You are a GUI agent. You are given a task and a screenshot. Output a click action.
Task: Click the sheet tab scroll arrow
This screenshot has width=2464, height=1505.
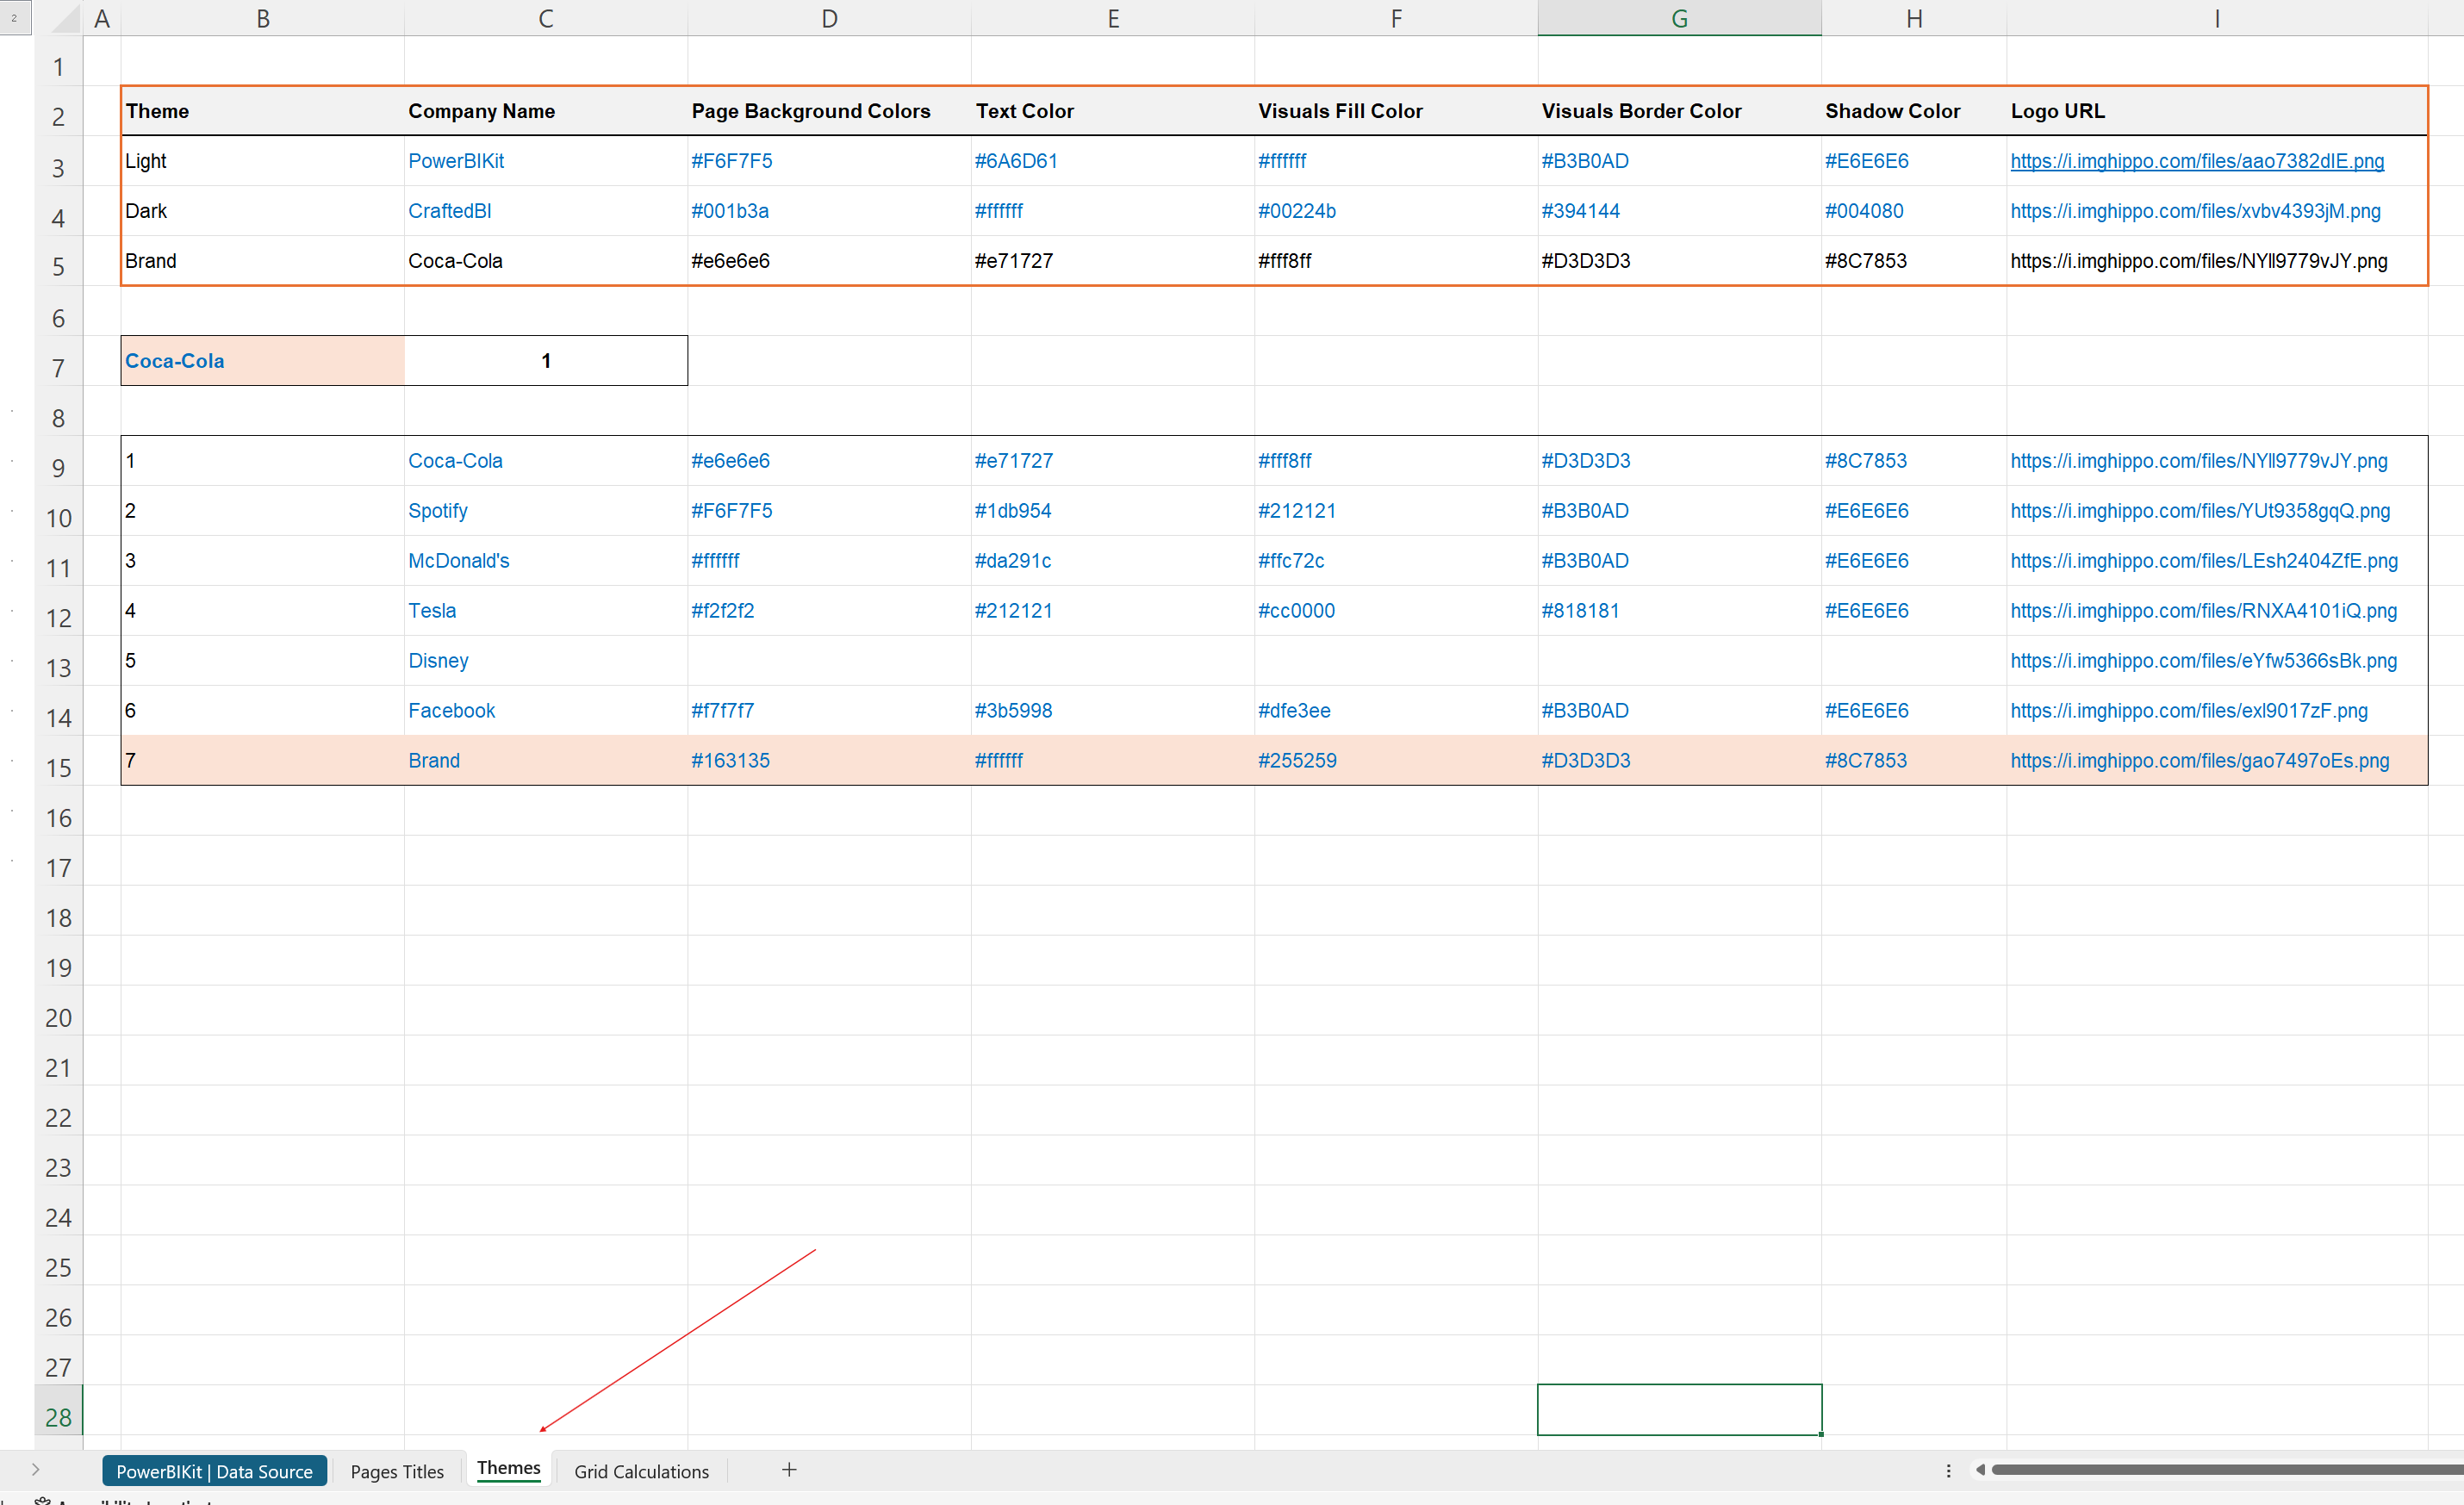pos(35,1469)
